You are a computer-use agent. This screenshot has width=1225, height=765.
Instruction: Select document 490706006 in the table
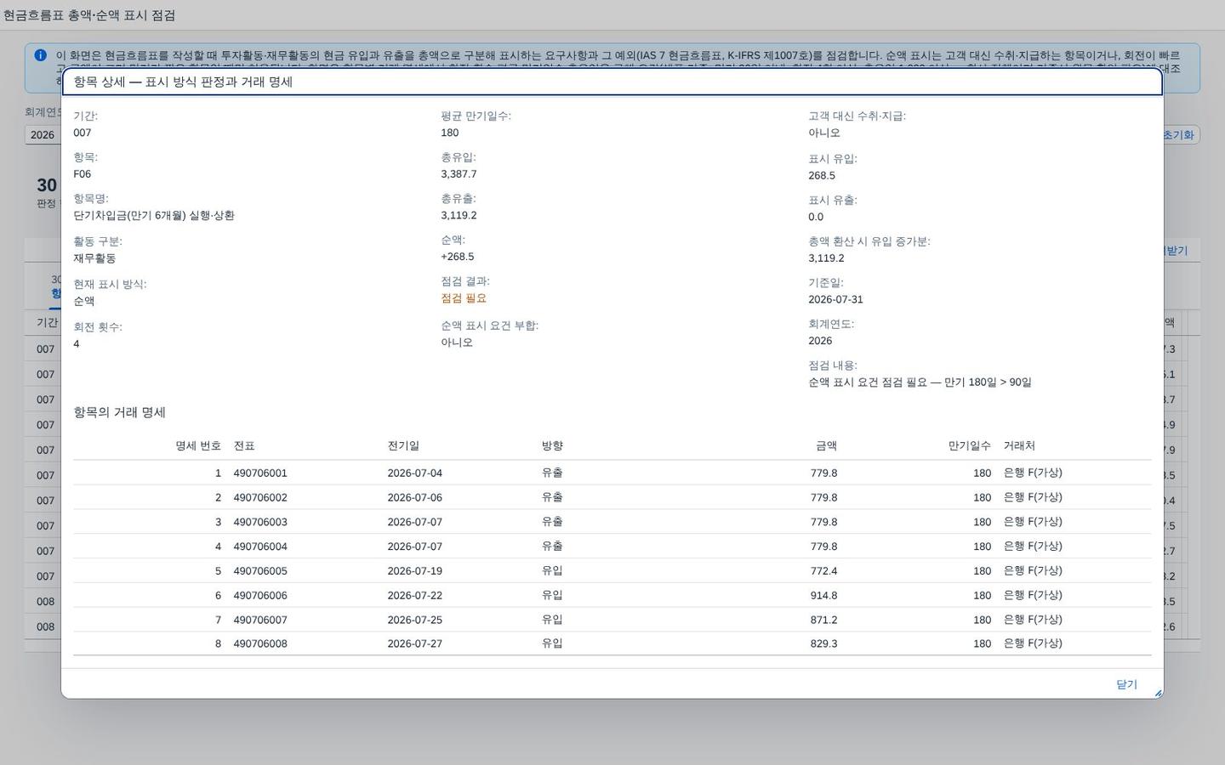[260, 596]
